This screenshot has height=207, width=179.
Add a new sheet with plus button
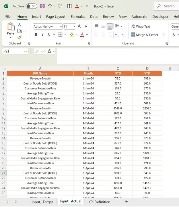click(126, 202)
